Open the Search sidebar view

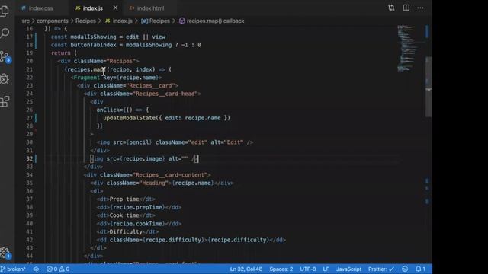click(5, 33)
